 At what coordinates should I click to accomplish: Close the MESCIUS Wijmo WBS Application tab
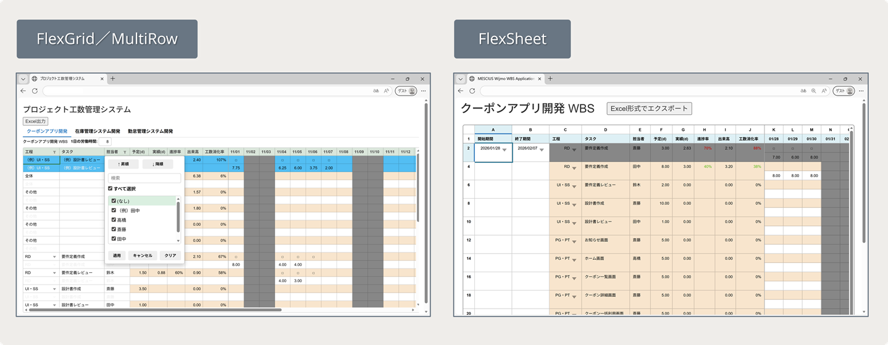(540, 79)
